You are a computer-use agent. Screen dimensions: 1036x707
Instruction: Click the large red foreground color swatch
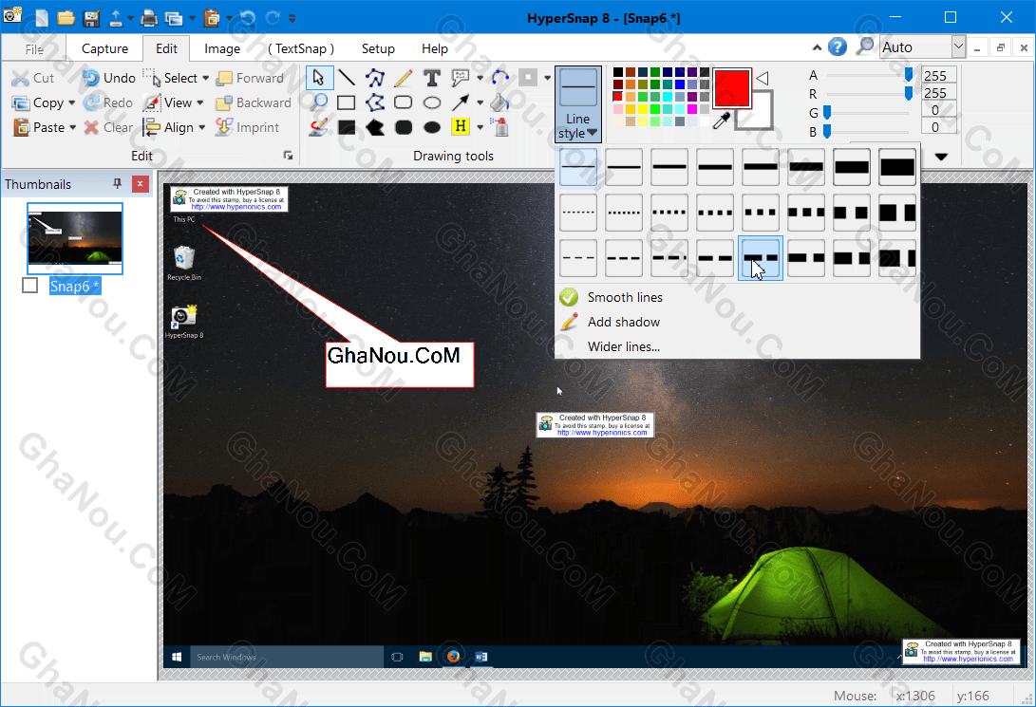[x=731, y=87]
